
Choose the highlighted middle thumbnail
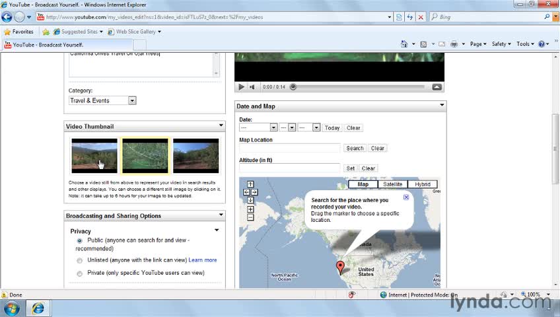(145, 156)
